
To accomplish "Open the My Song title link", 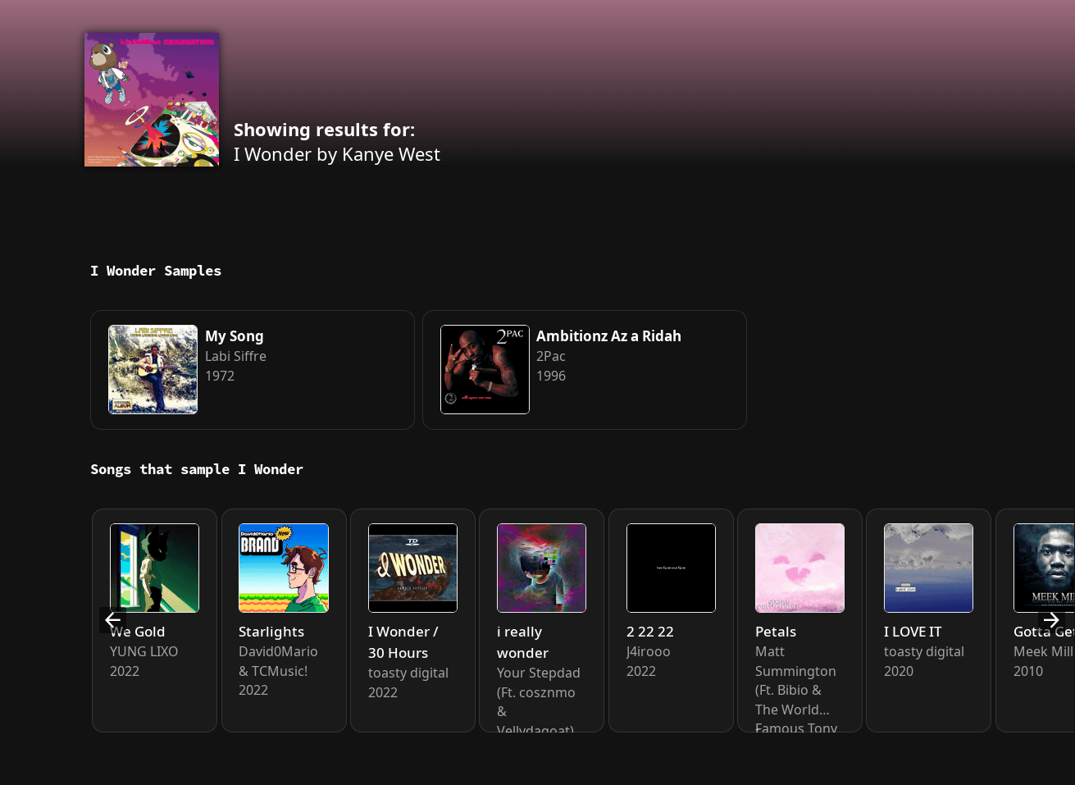I will tap(235, 336).
